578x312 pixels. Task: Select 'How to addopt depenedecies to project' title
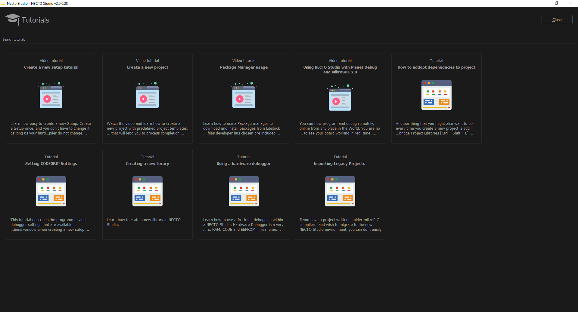[x=437, y=67]
